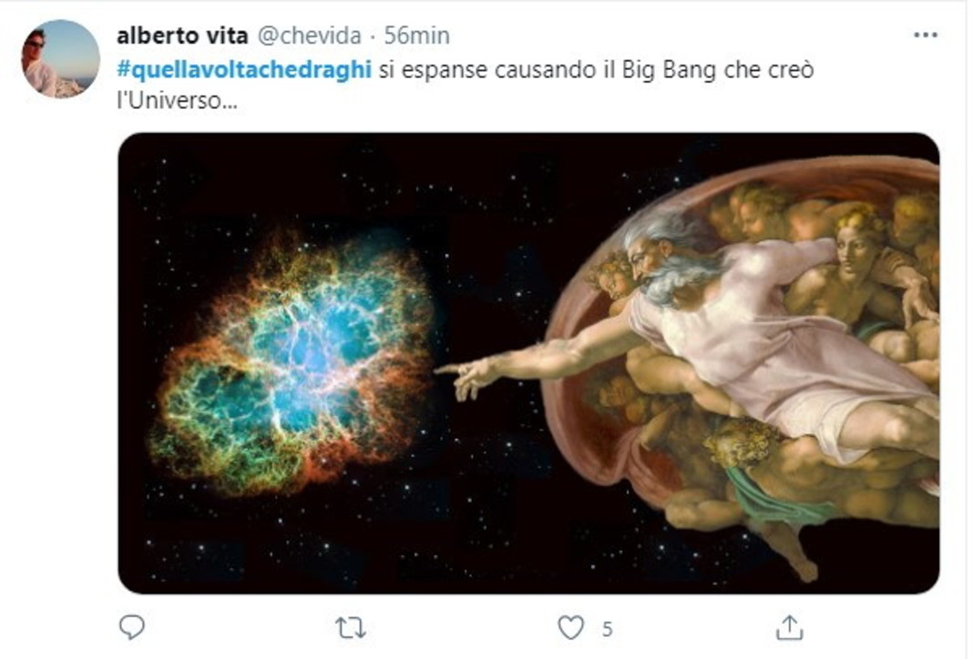Click the pointing hand in the picture

tap(466, 377)
